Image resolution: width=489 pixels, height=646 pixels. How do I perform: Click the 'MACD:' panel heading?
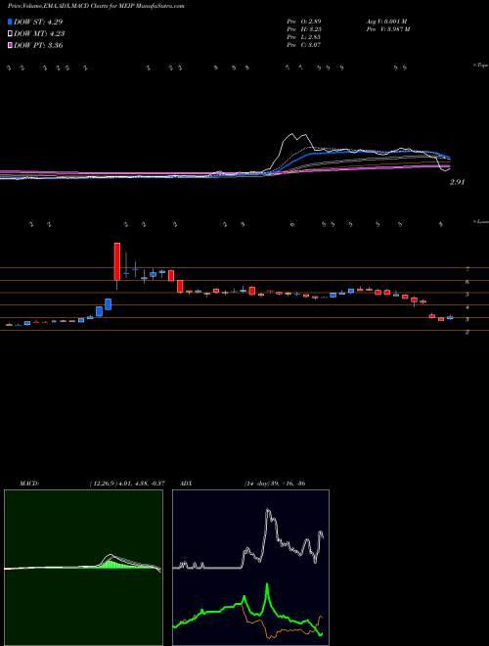pos(28,484)
